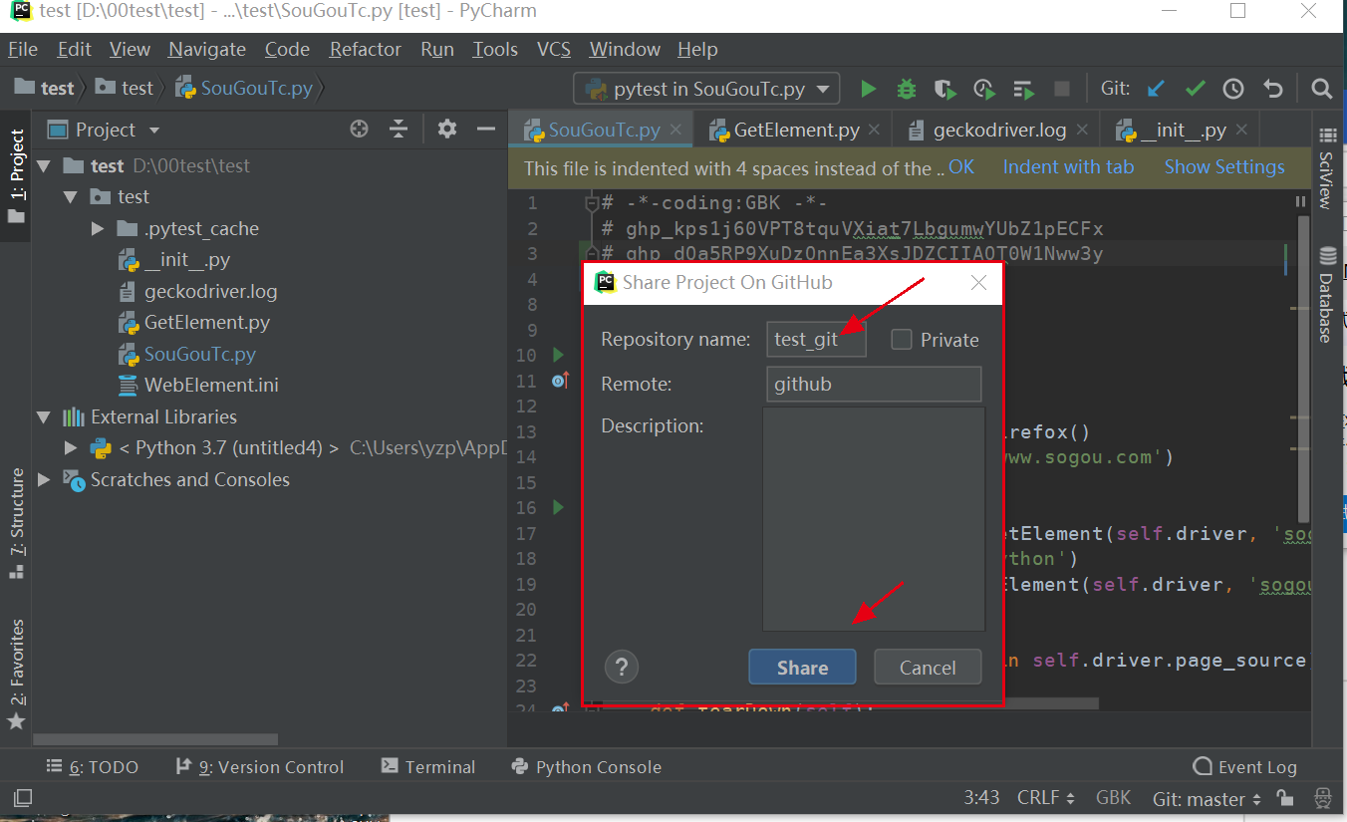Click the run gutter arrow on line 10
The width and height of the screenshot is (1347, 822).
click(558, 355)
